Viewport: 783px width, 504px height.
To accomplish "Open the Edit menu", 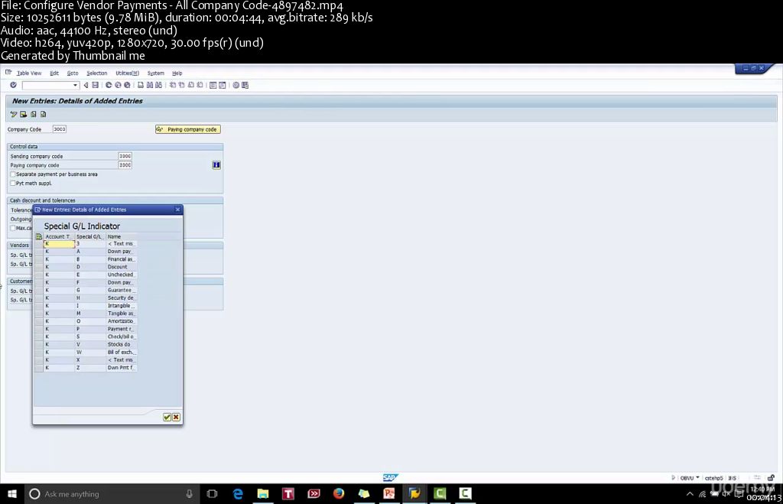I will [x=54, y=73].
